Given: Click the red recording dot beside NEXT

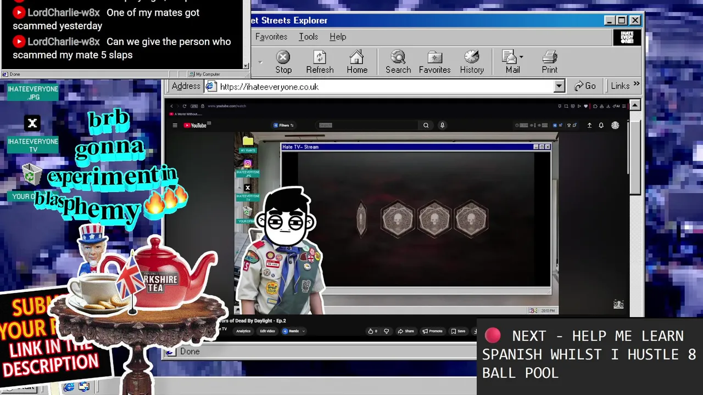Looking at the screenshot, I should 493,335.
